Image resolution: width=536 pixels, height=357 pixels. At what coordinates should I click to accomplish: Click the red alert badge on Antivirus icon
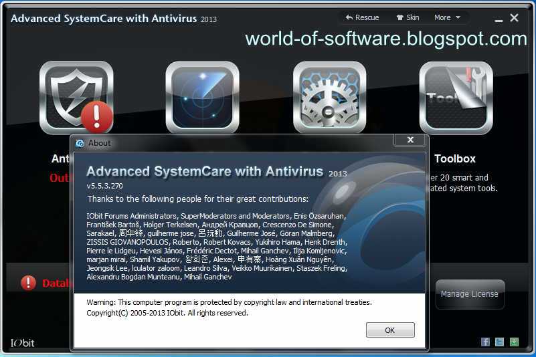tap(97, 117)
